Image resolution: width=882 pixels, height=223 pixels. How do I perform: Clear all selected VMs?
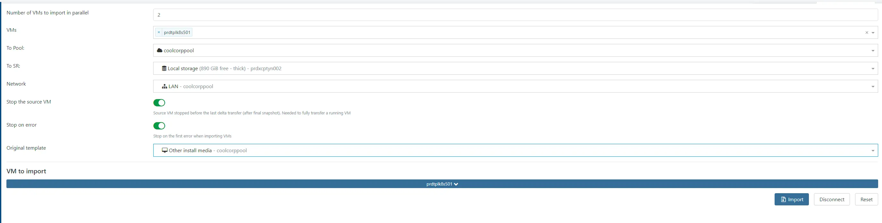tap(867, 33)
